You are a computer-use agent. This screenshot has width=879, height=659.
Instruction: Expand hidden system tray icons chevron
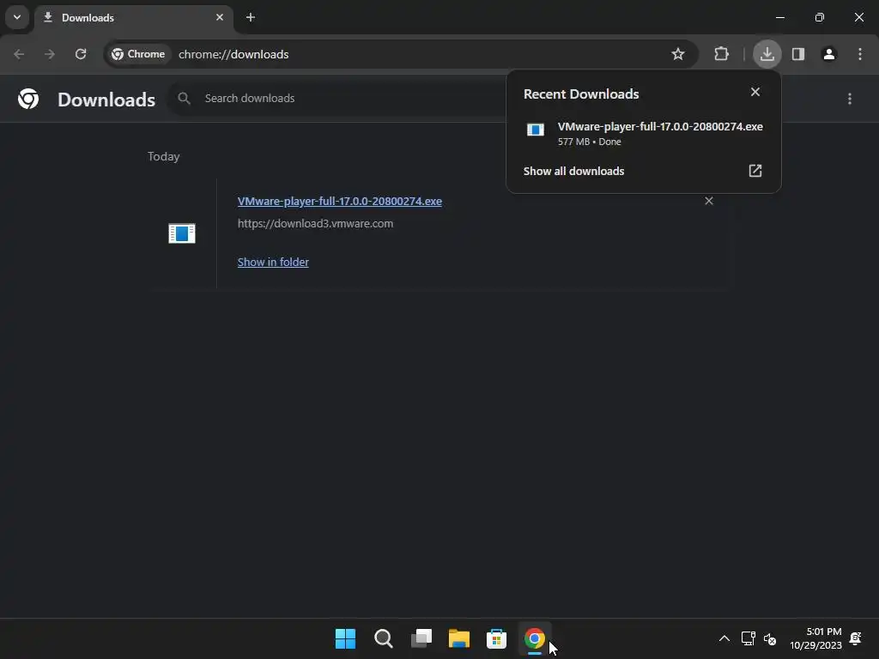[724, 638]
